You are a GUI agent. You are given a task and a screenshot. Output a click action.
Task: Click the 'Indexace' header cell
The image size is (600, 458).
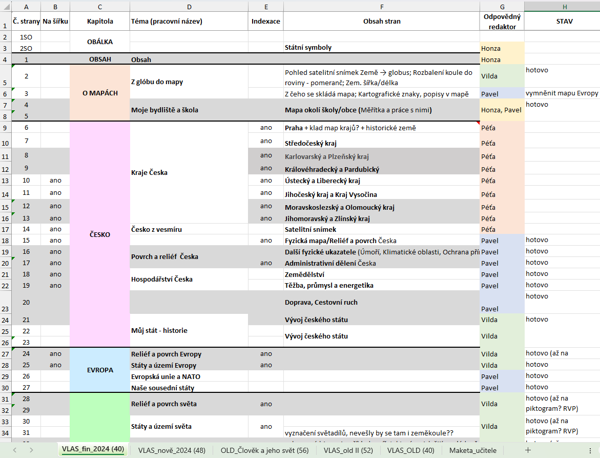(266, 21)
